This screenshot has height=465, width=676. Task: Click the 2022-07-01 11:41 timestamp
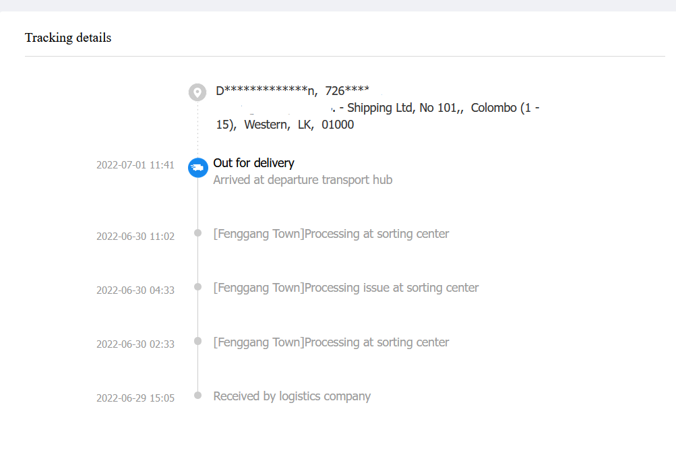(135, 165)
